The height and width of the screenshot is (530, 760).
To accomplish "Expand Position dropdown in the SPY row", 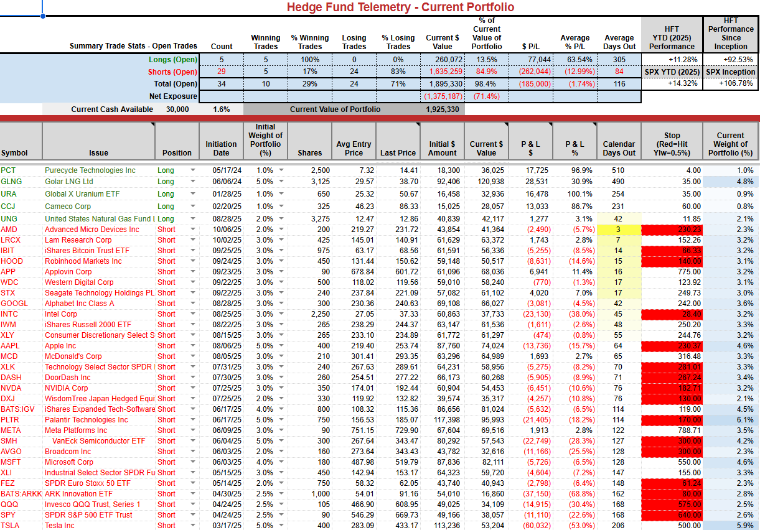I will tap(192, 515).
